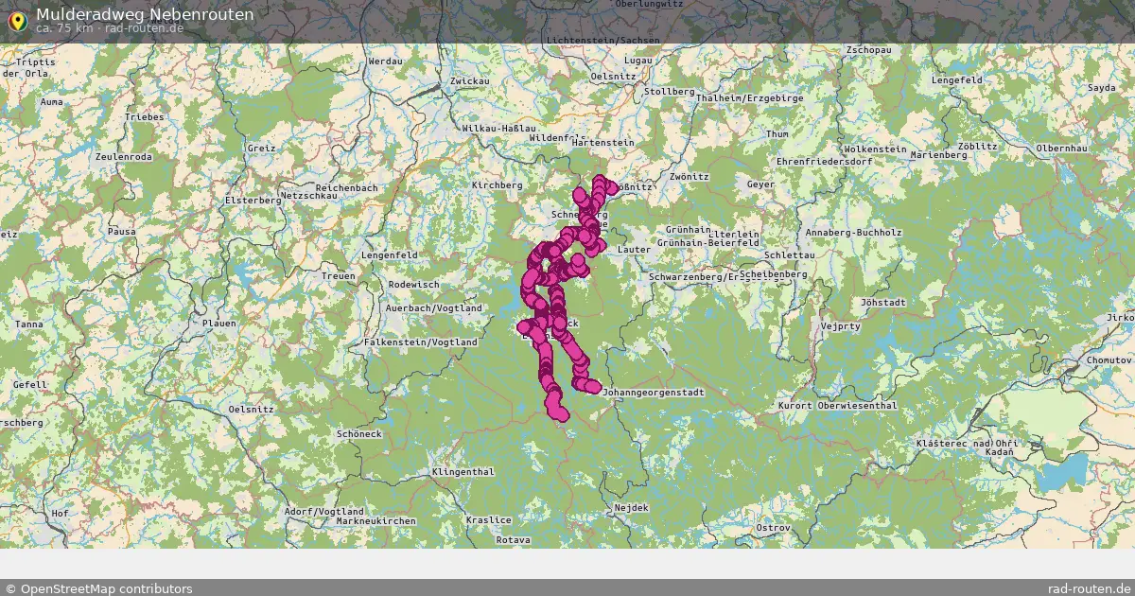
Task: Click the Kadaň town label
Action: [x=998, y=453]
